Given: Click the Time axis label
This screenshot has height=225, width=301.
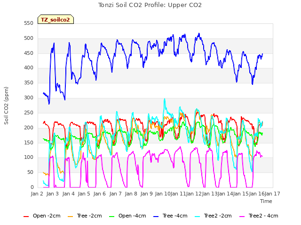Looking at the screenshot, I should [266, 201].
